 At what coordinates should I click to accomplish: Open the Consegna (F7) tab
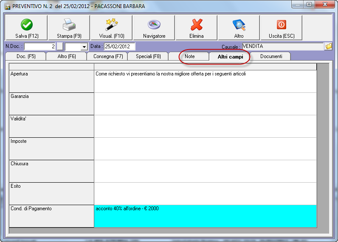click(108, 56)
